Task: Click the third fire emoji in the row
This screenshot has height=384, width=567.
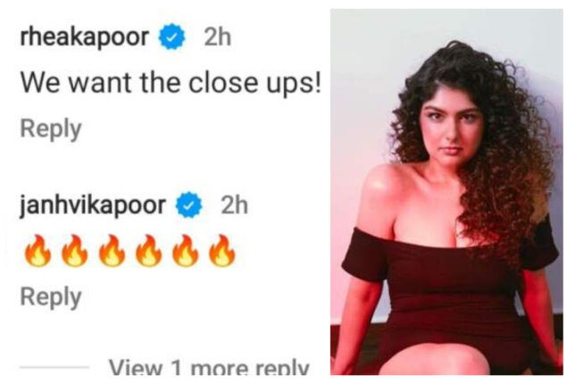Action: point(112,251)
